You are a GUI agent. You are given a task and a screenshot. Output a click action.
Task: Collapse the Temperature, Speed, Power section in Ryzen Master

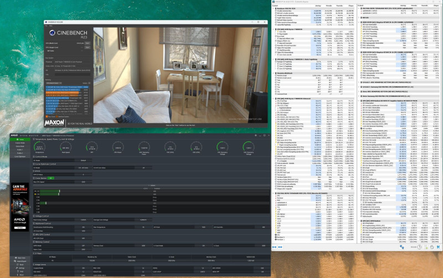(x=34, y=140)
